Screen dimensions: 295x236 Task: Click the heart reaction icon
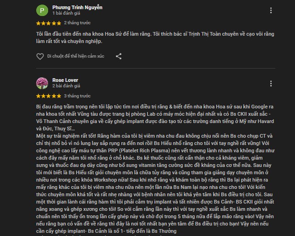pyautogui.click(x=40, y=56)
